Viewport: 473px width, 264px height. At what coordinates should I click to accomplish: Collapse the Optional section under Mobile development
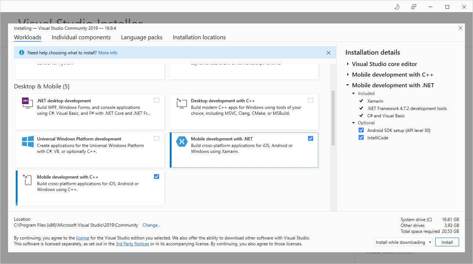click(x=353, y=122)
